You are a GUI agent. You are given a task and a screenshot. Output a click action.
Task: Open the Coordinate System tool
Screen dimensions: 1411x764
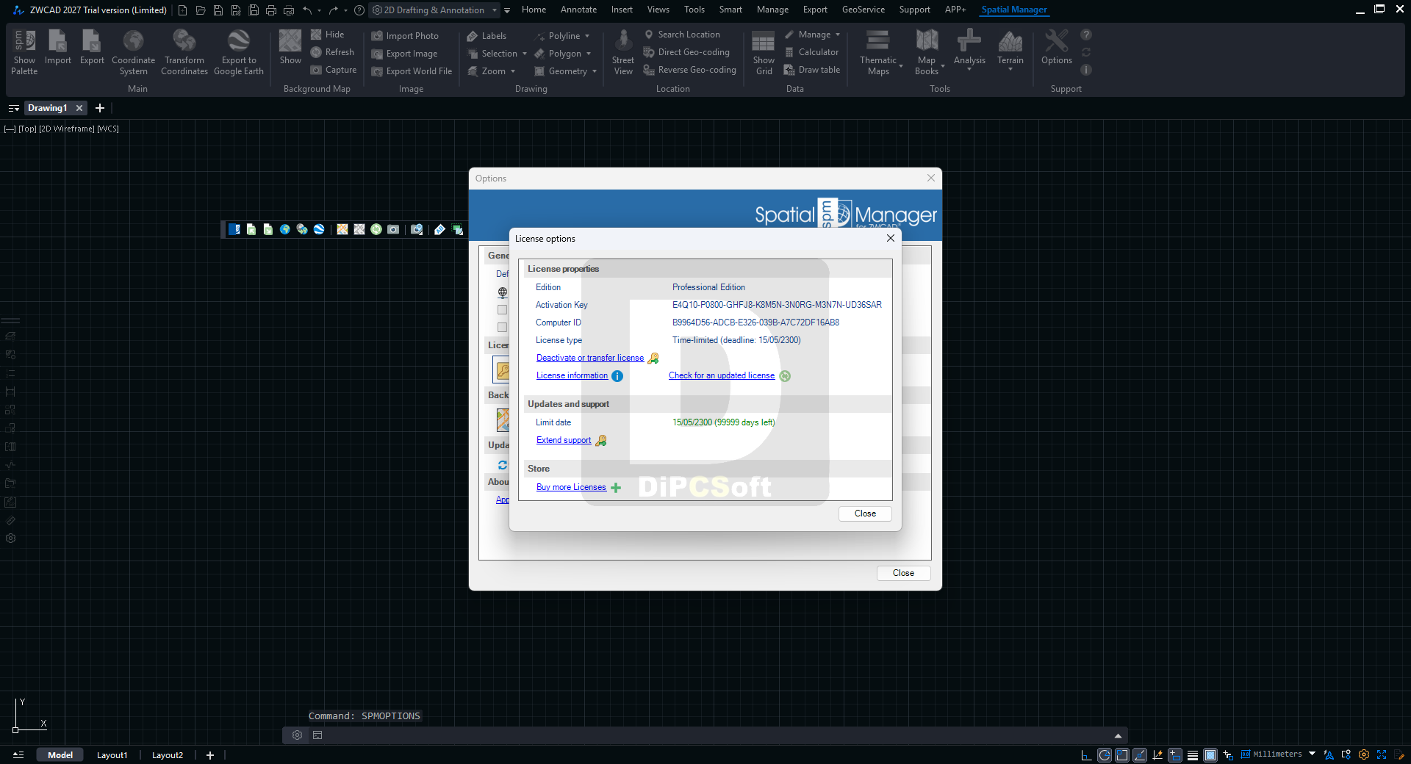(133, 51)
